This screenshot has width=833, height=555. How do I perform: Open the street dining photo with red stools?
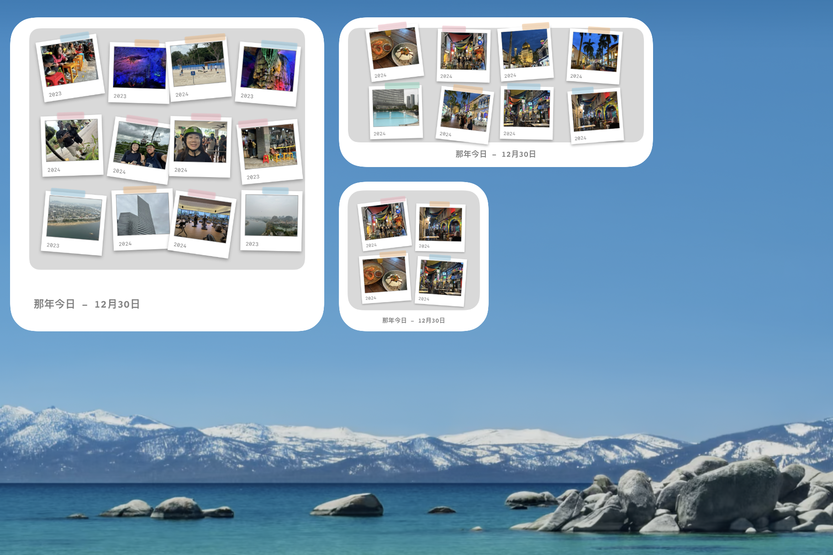[x=69, y=63]
